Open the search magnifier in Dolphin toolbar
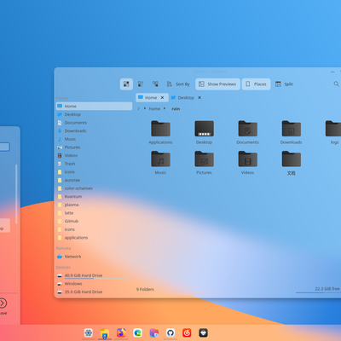Viewport: 341px width, 341px height. [x=336, y=84]
